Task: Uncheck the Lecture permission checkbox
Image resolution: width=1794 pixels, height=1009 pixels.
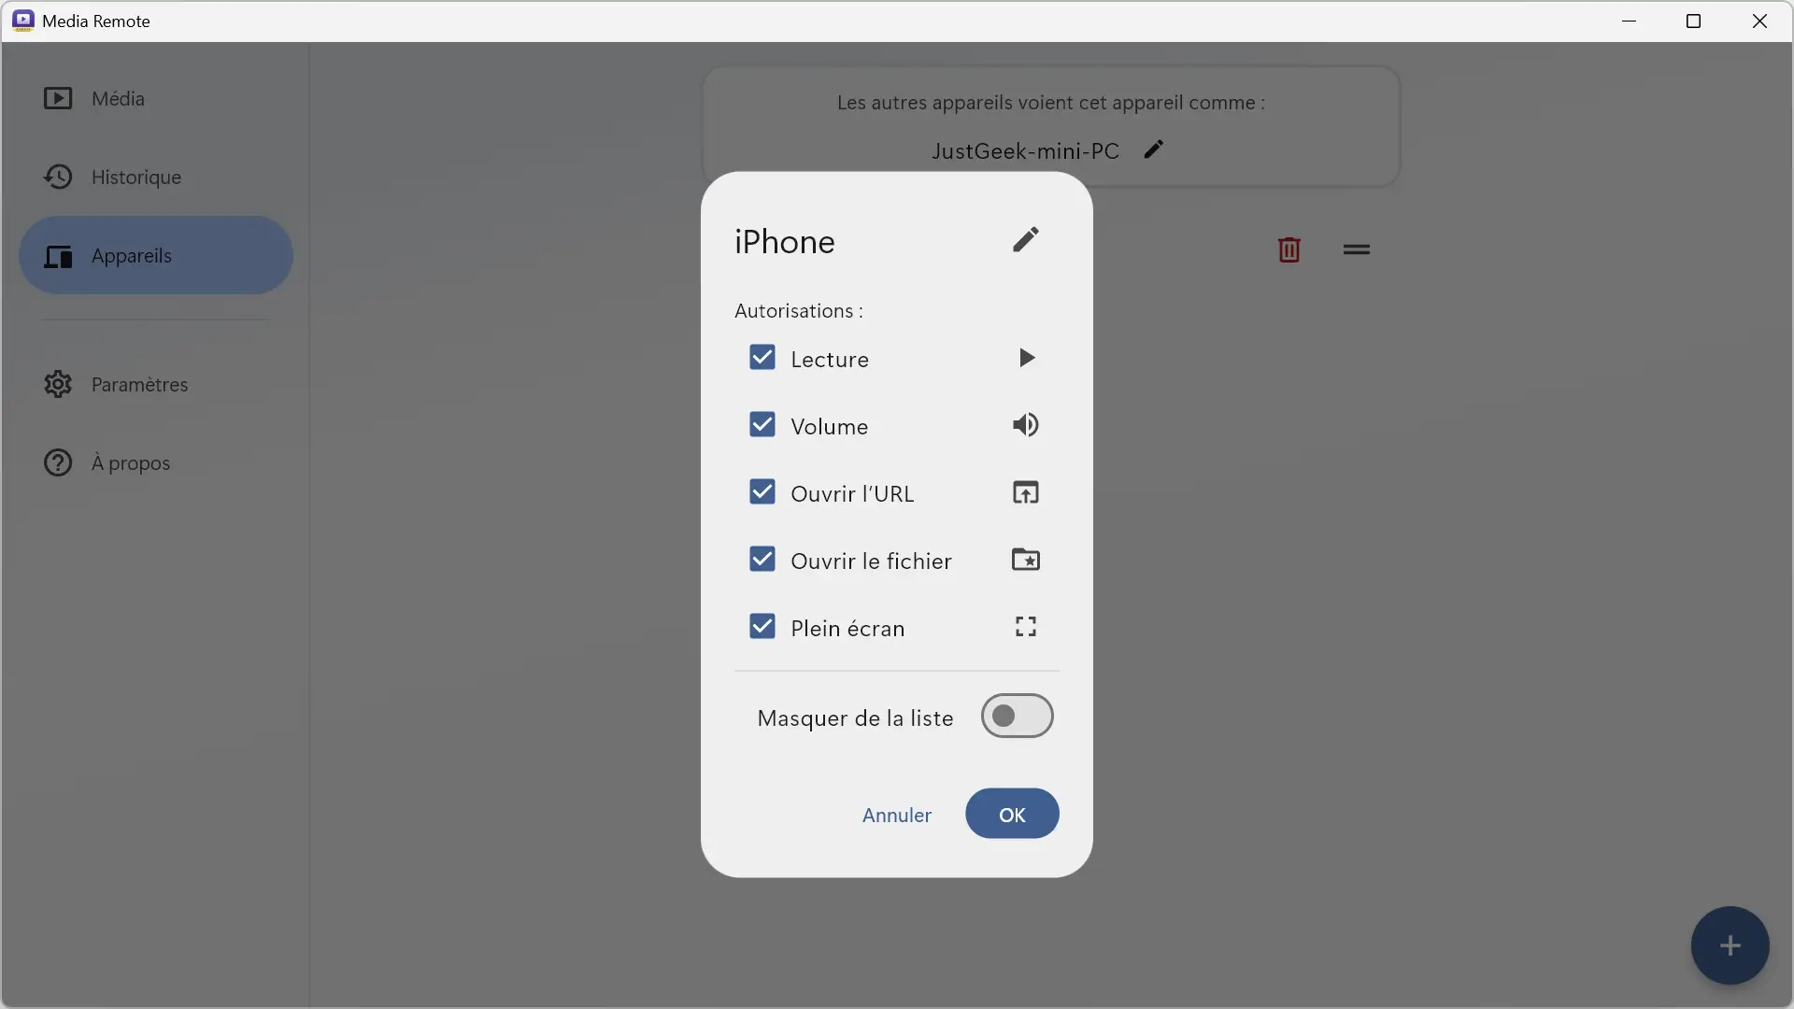Action: pyautogui.click(x=762, y=358)
